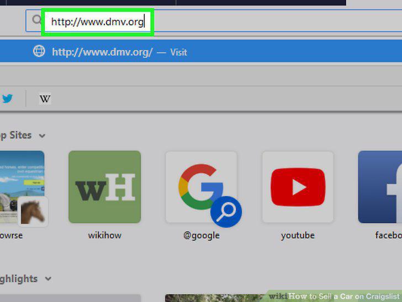Click the globe icon beside the dmv.org suggestion

point(39,51)
